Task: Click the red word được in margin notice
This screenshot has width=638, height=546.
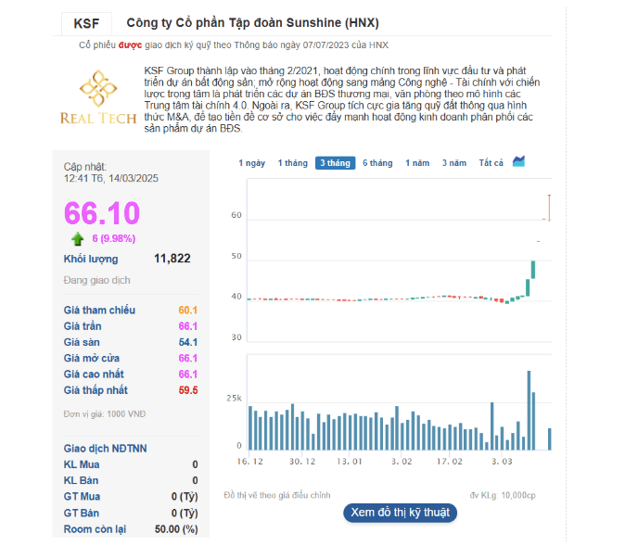Action: point(130,45)
